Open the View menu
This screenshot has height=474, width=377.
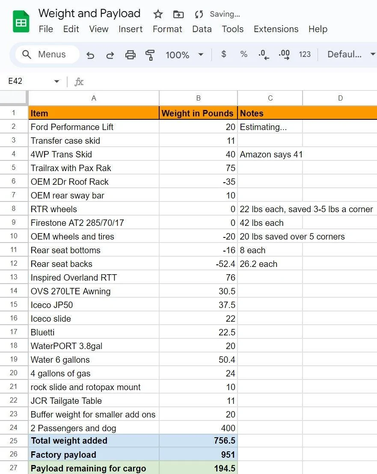click(x=98, y=29)
